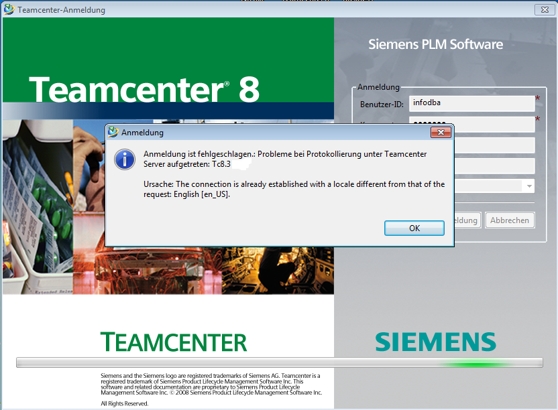Click the third login field behind the dialog
Image resolution: width=558 pixels, height=410 pixels.
(x=494, y=145)
